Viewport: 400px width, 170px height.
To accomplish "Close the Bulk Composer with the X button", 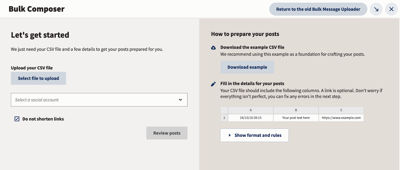I will tap(391, 9).
